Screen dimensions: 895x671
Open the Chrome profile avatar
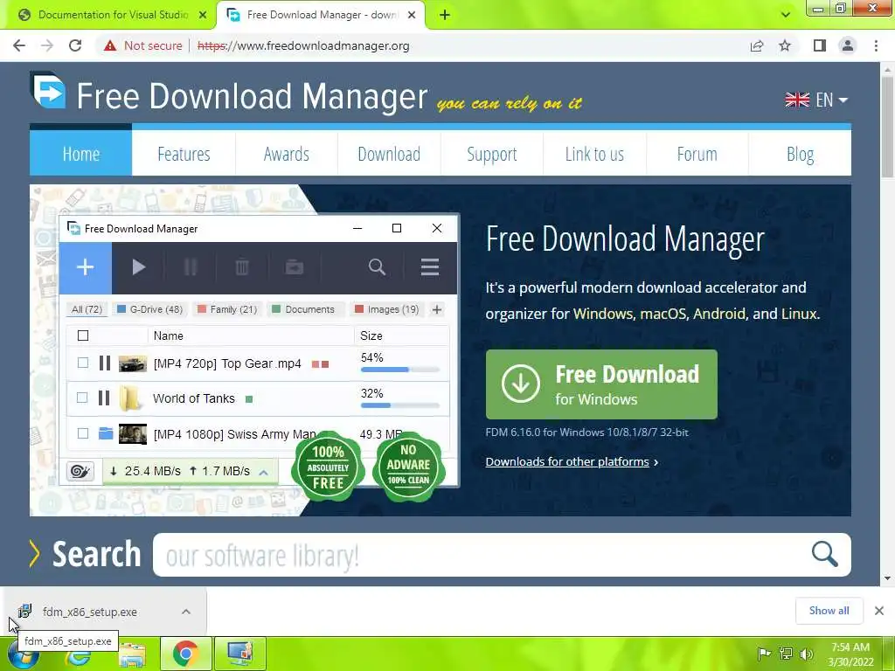click(848, 45)
